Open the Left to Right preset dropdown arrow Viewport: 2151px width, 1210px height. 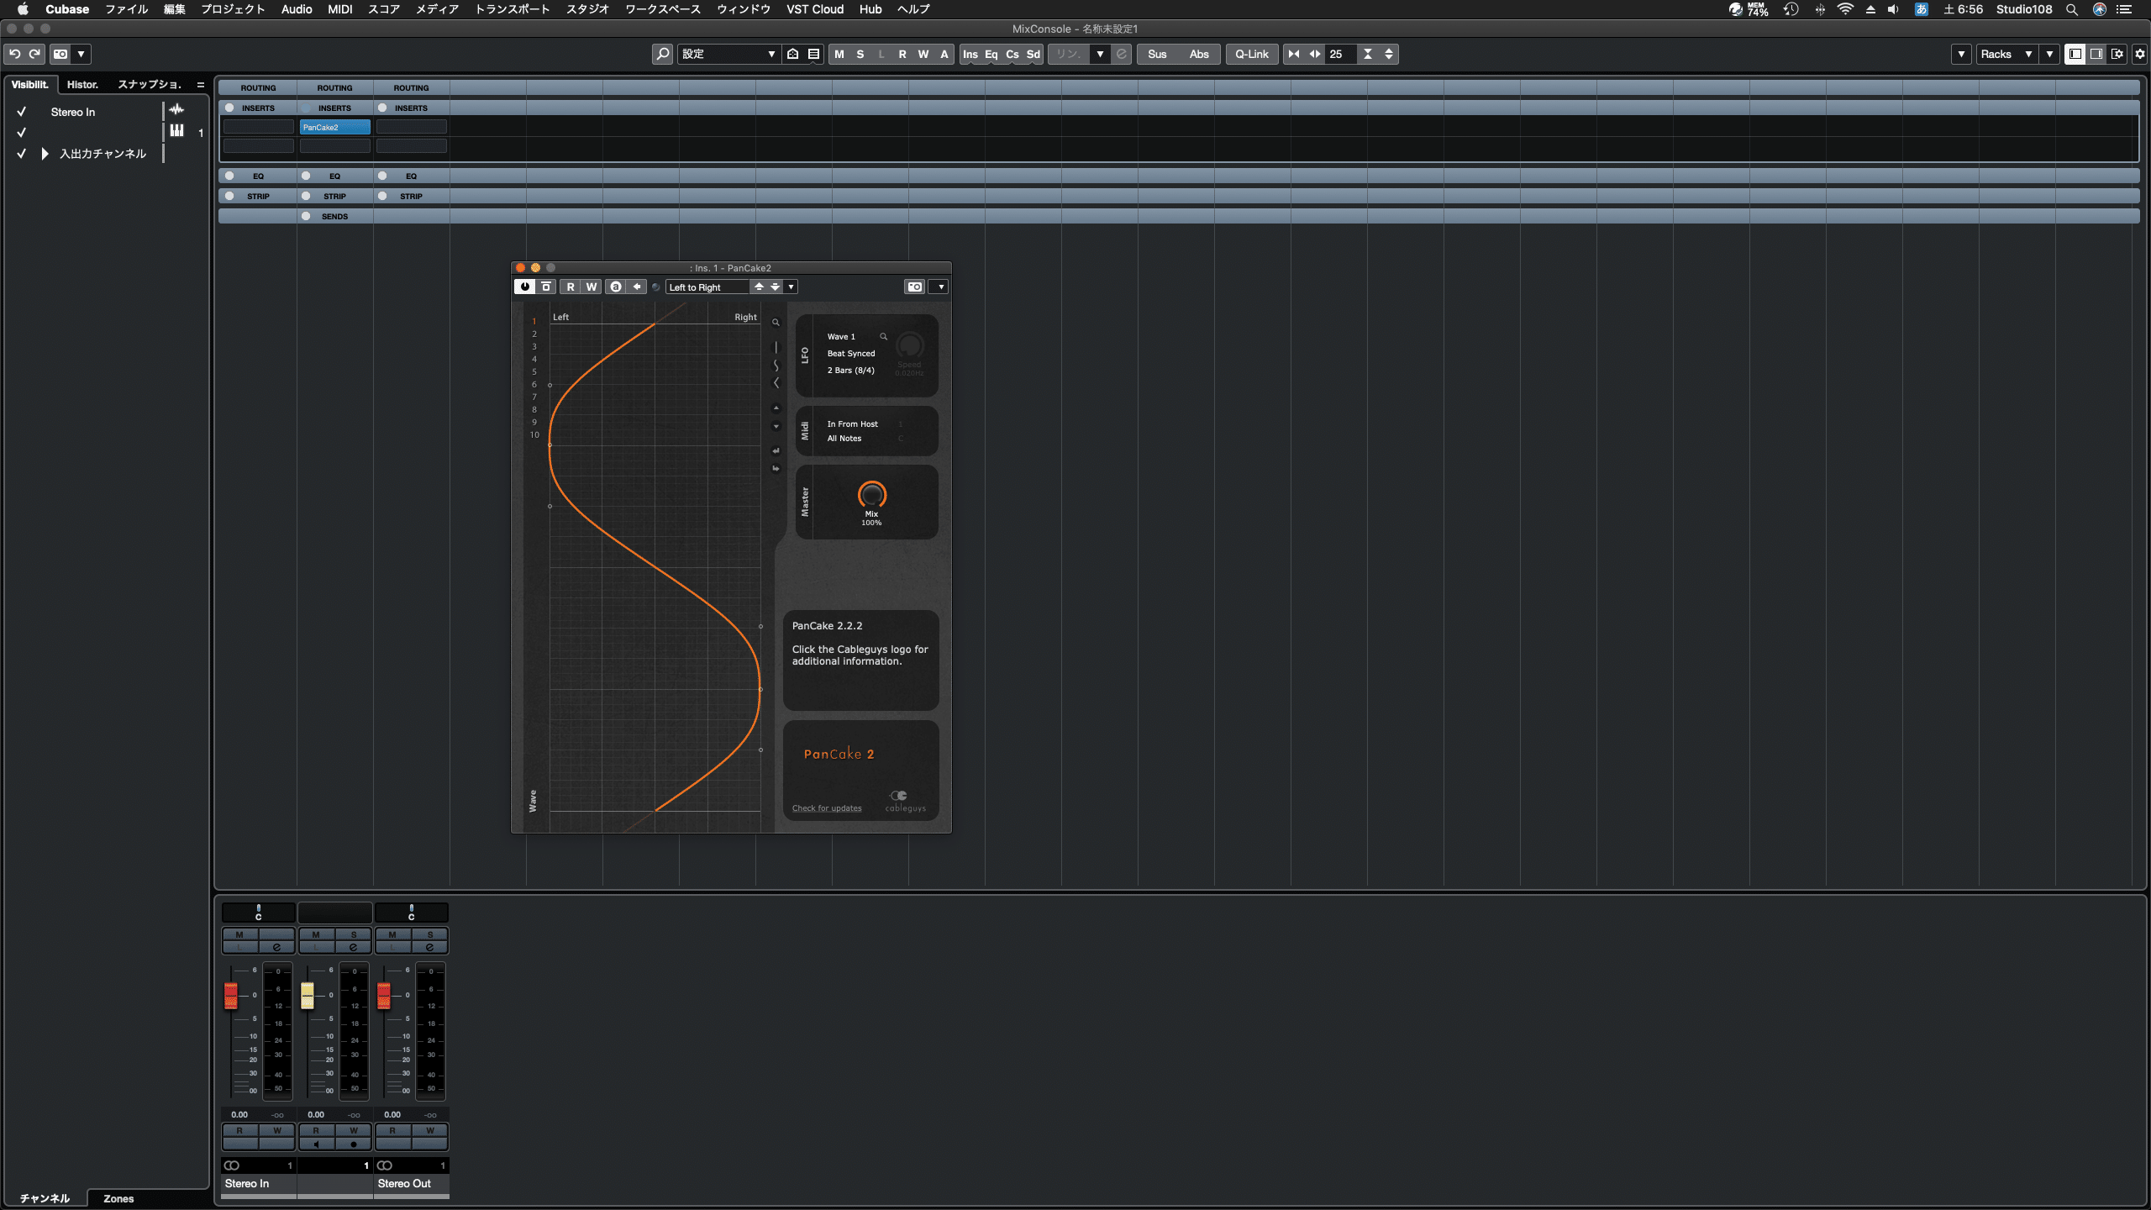click(791, 287)
